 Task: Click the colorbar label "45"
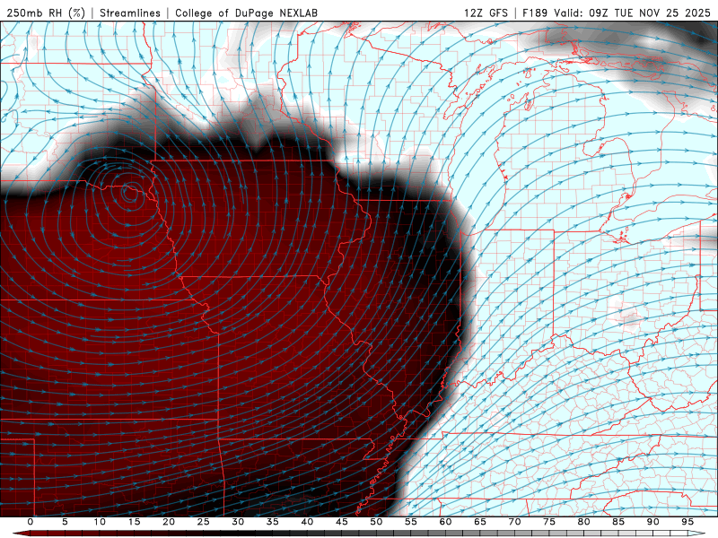[x=341, y=522]
